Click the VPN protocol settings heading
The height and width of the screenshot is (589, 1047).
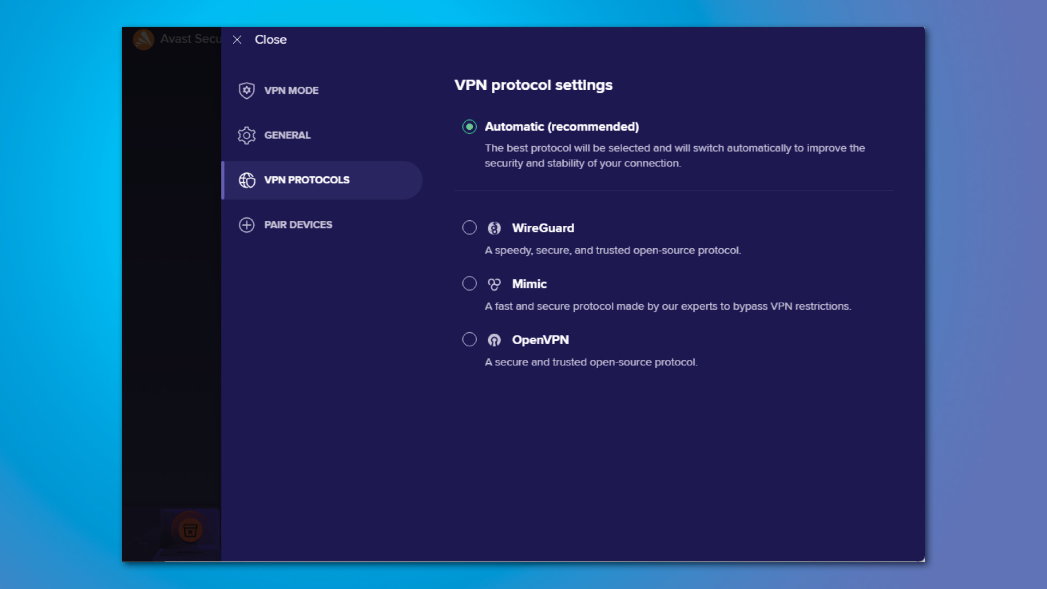point(533,85)
